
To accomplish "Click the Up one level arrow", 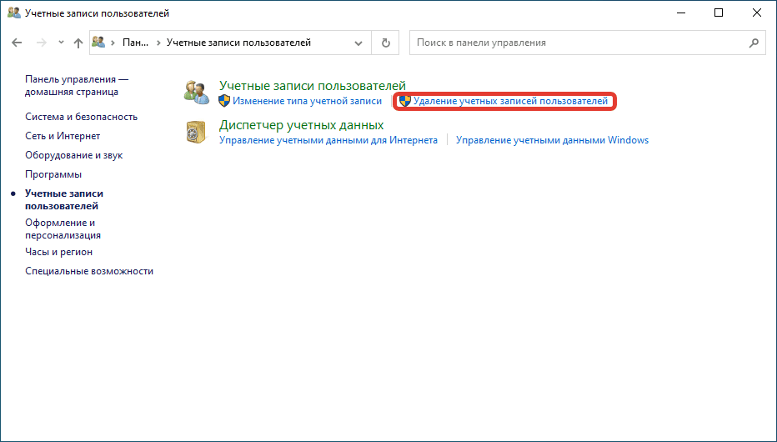I will point(78,43).
